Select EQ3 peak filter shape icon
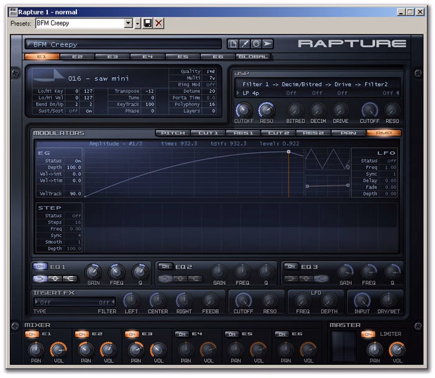 306,279
